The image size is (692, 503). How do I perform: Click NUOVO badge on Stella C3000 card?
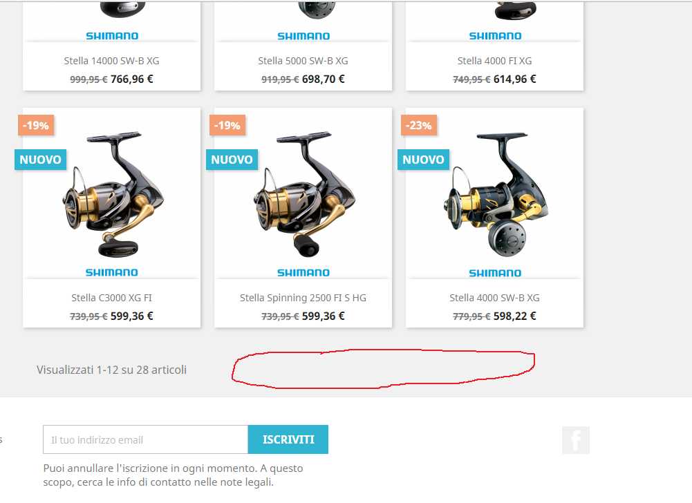click(41, 160)
